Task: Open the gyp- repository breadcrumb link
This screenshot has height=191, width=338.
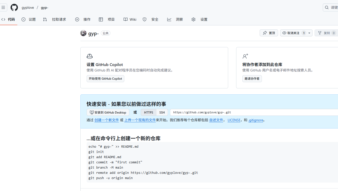Action: [x=44, y=7]
